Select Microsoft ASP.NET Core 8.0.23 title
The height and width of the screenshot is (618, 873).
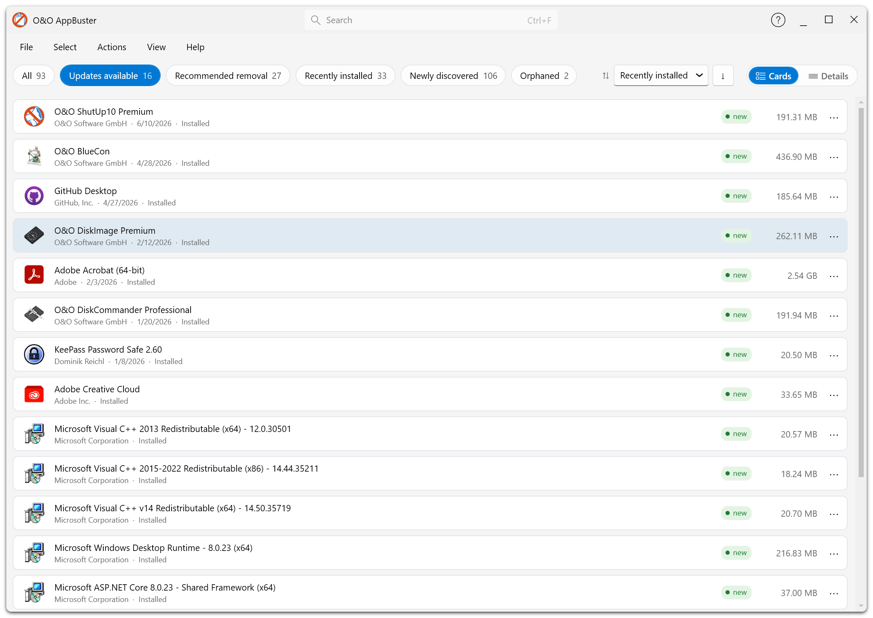pos(165,588)
